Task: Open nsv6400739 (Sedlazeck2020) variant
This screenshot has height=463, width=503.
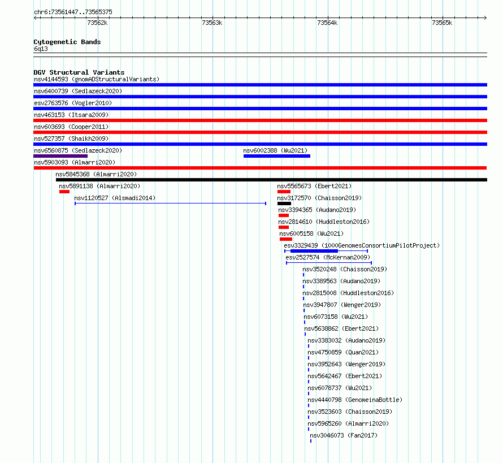Action: 78,91
